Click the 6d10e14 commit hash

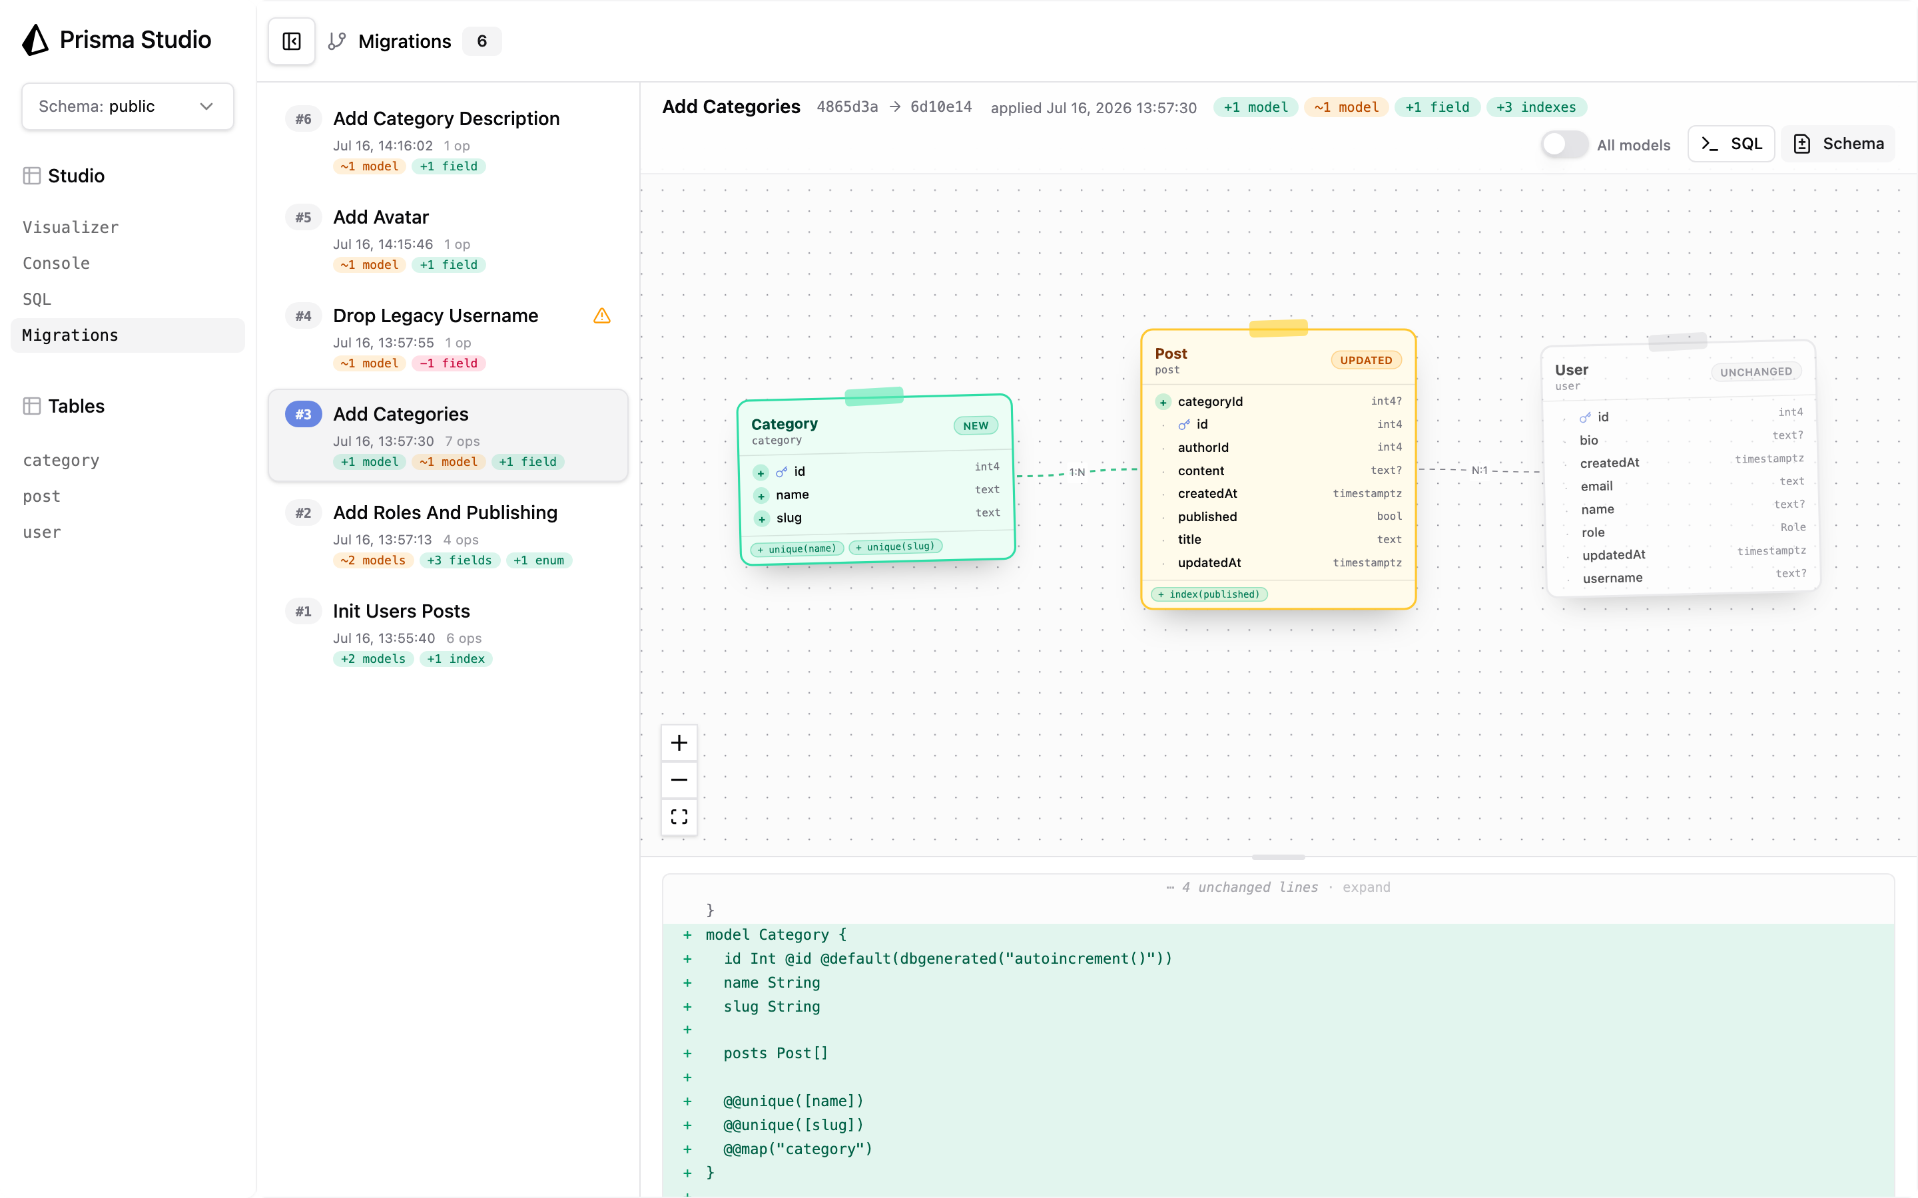pyautogui.click(x=941, y=107)
